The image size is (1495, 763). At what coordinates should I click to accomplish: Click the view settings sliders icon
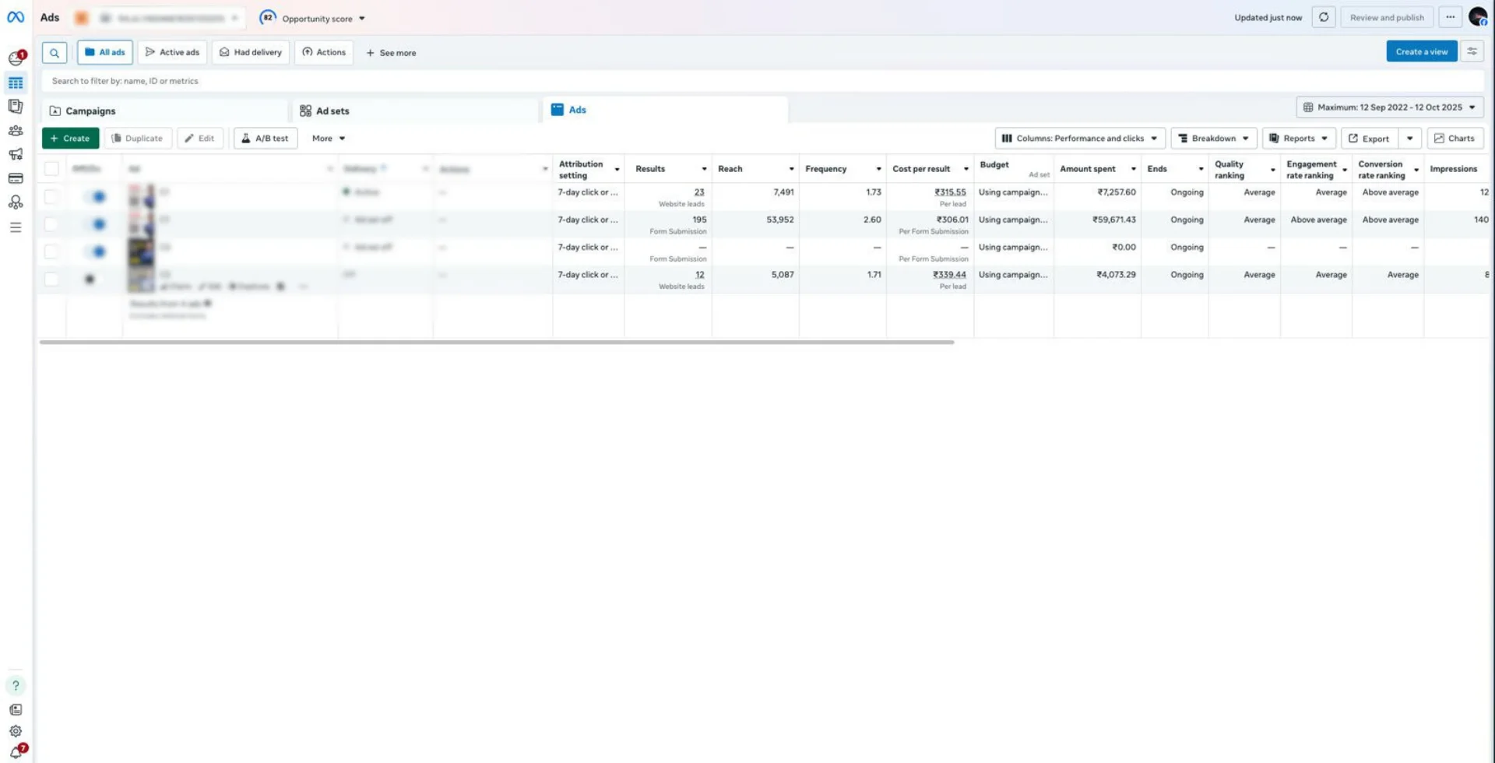pos(1472,51)
